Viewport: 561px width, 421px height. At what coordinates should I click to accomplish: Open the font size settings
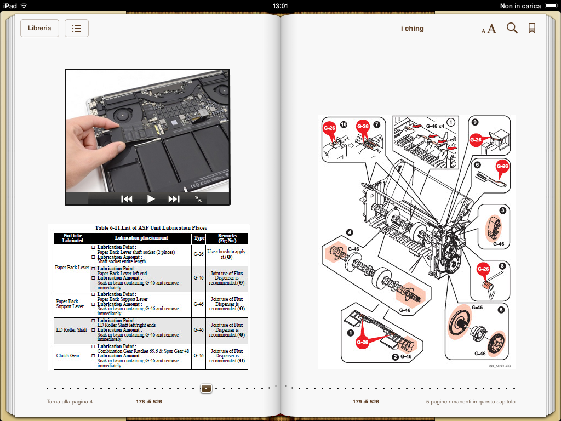click(x=489, y=29)
